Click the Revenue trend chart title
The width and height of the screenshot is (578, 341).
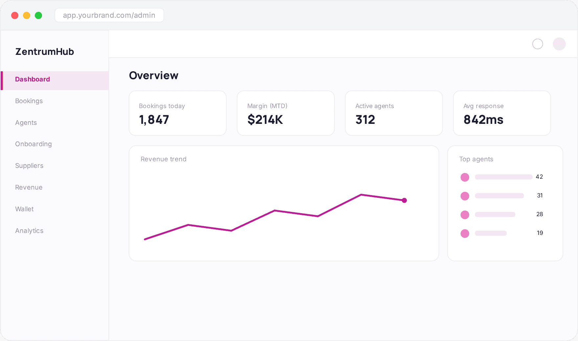tap(164, 159)
